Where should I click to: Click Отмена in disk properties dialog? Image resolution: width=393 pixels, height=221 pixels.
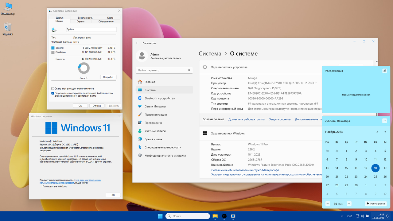pyautogui.click(x=97, y=106)
